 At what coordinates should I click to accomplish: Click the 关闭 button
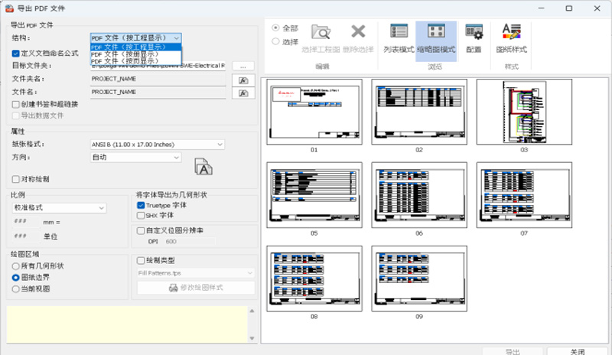coord(577,350)
